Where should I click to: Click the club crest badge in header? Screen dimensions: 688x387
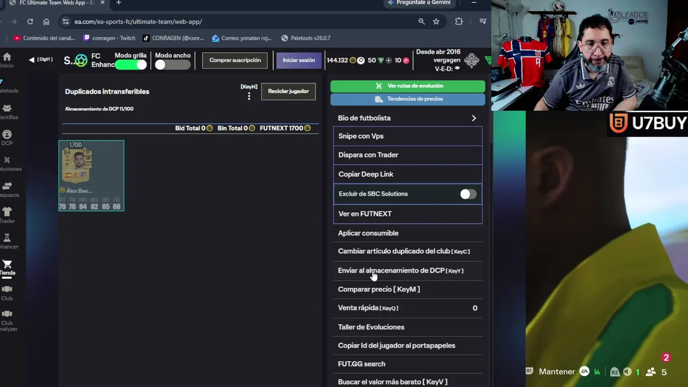click(471, 61)
